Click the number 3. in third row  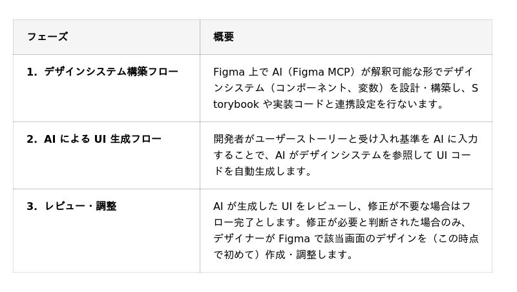pyautogui.click(x=32, y=206)
